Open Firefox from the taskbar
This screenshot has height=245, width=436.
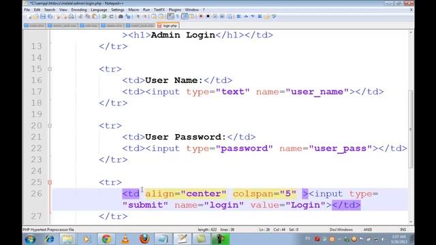[144, 239]
